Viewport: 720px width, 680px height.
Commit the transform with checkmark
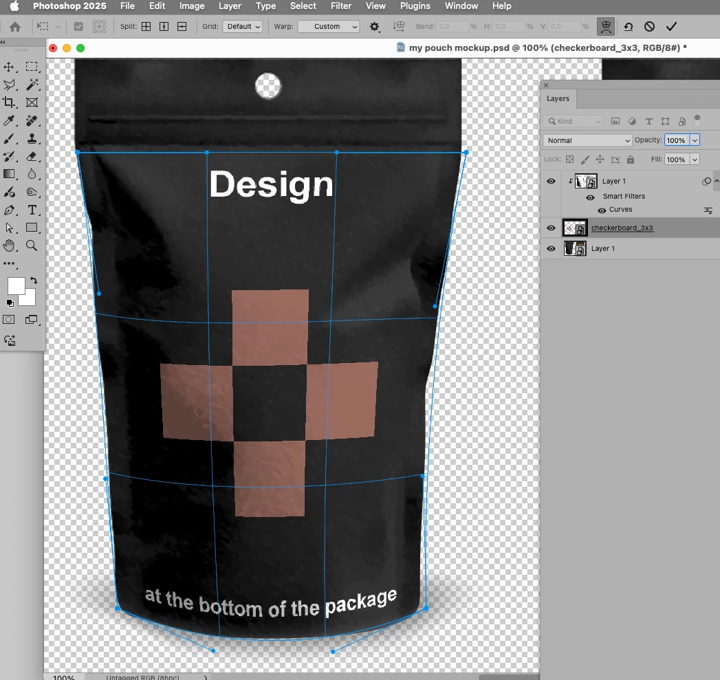(671, 27)
